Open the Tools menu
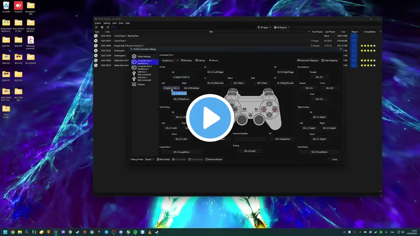This screenshot has height=236, width=420. click(x=121, y=23)
